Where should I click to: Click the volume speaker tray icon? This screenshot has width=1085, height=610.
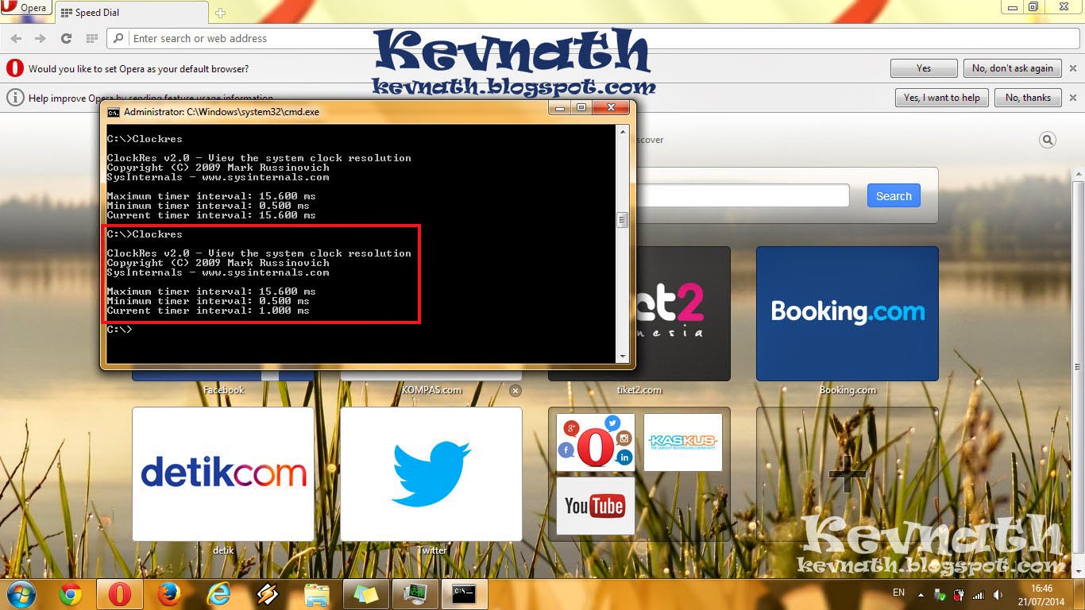997,595
